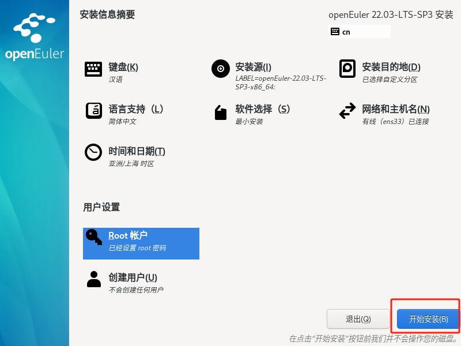Click the 开始安装(B) button

428,319
